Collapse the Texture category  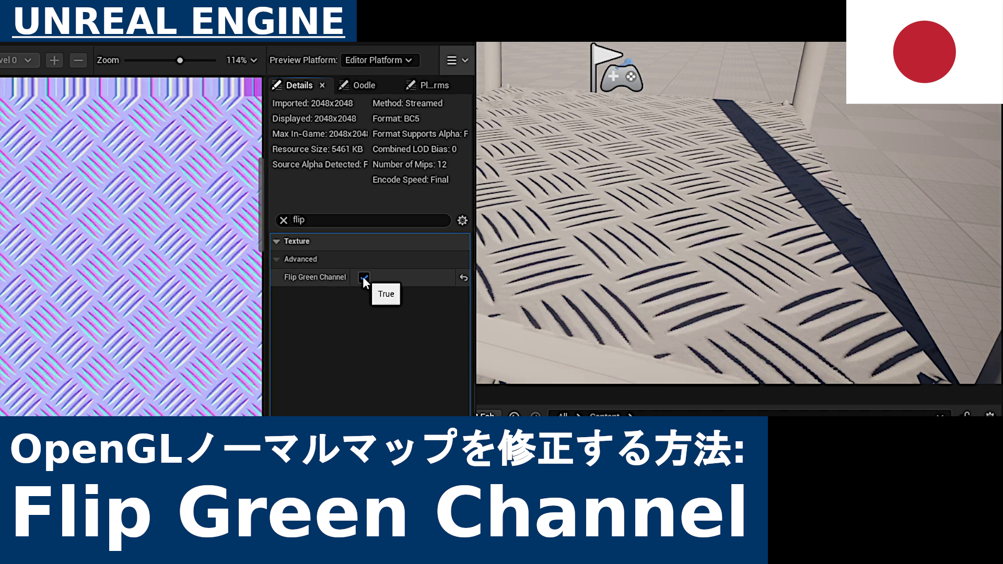tap(276, 241)
